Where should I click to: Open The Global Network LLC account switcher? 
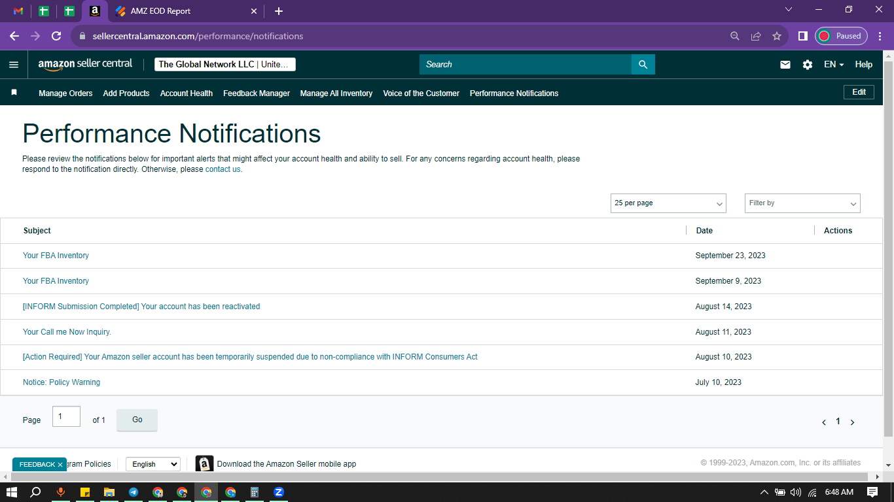coord(225,64)
